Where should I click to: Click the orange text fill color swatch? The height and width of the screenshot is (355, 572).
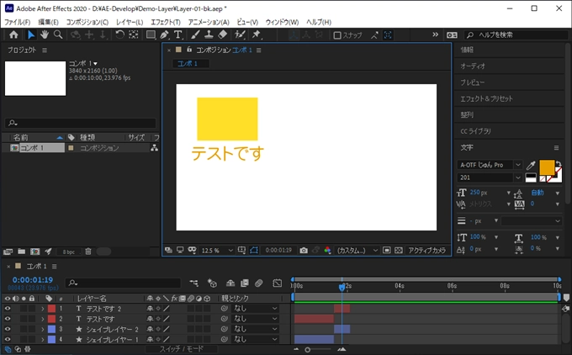547,167
